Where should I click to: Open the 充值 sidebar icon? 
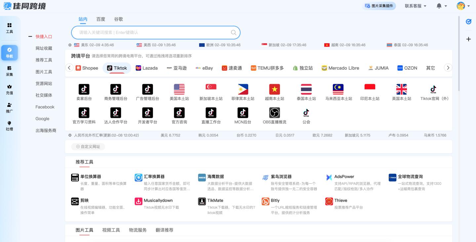(10, 86)
